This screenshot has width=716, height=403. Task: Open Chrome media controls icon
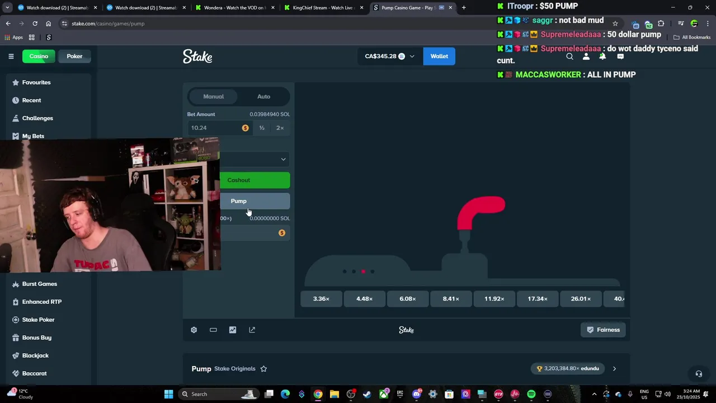[681, 24]
